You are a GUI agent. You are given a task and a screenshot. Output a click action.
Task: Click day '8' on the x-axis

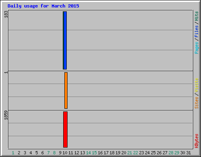[54, 153]
